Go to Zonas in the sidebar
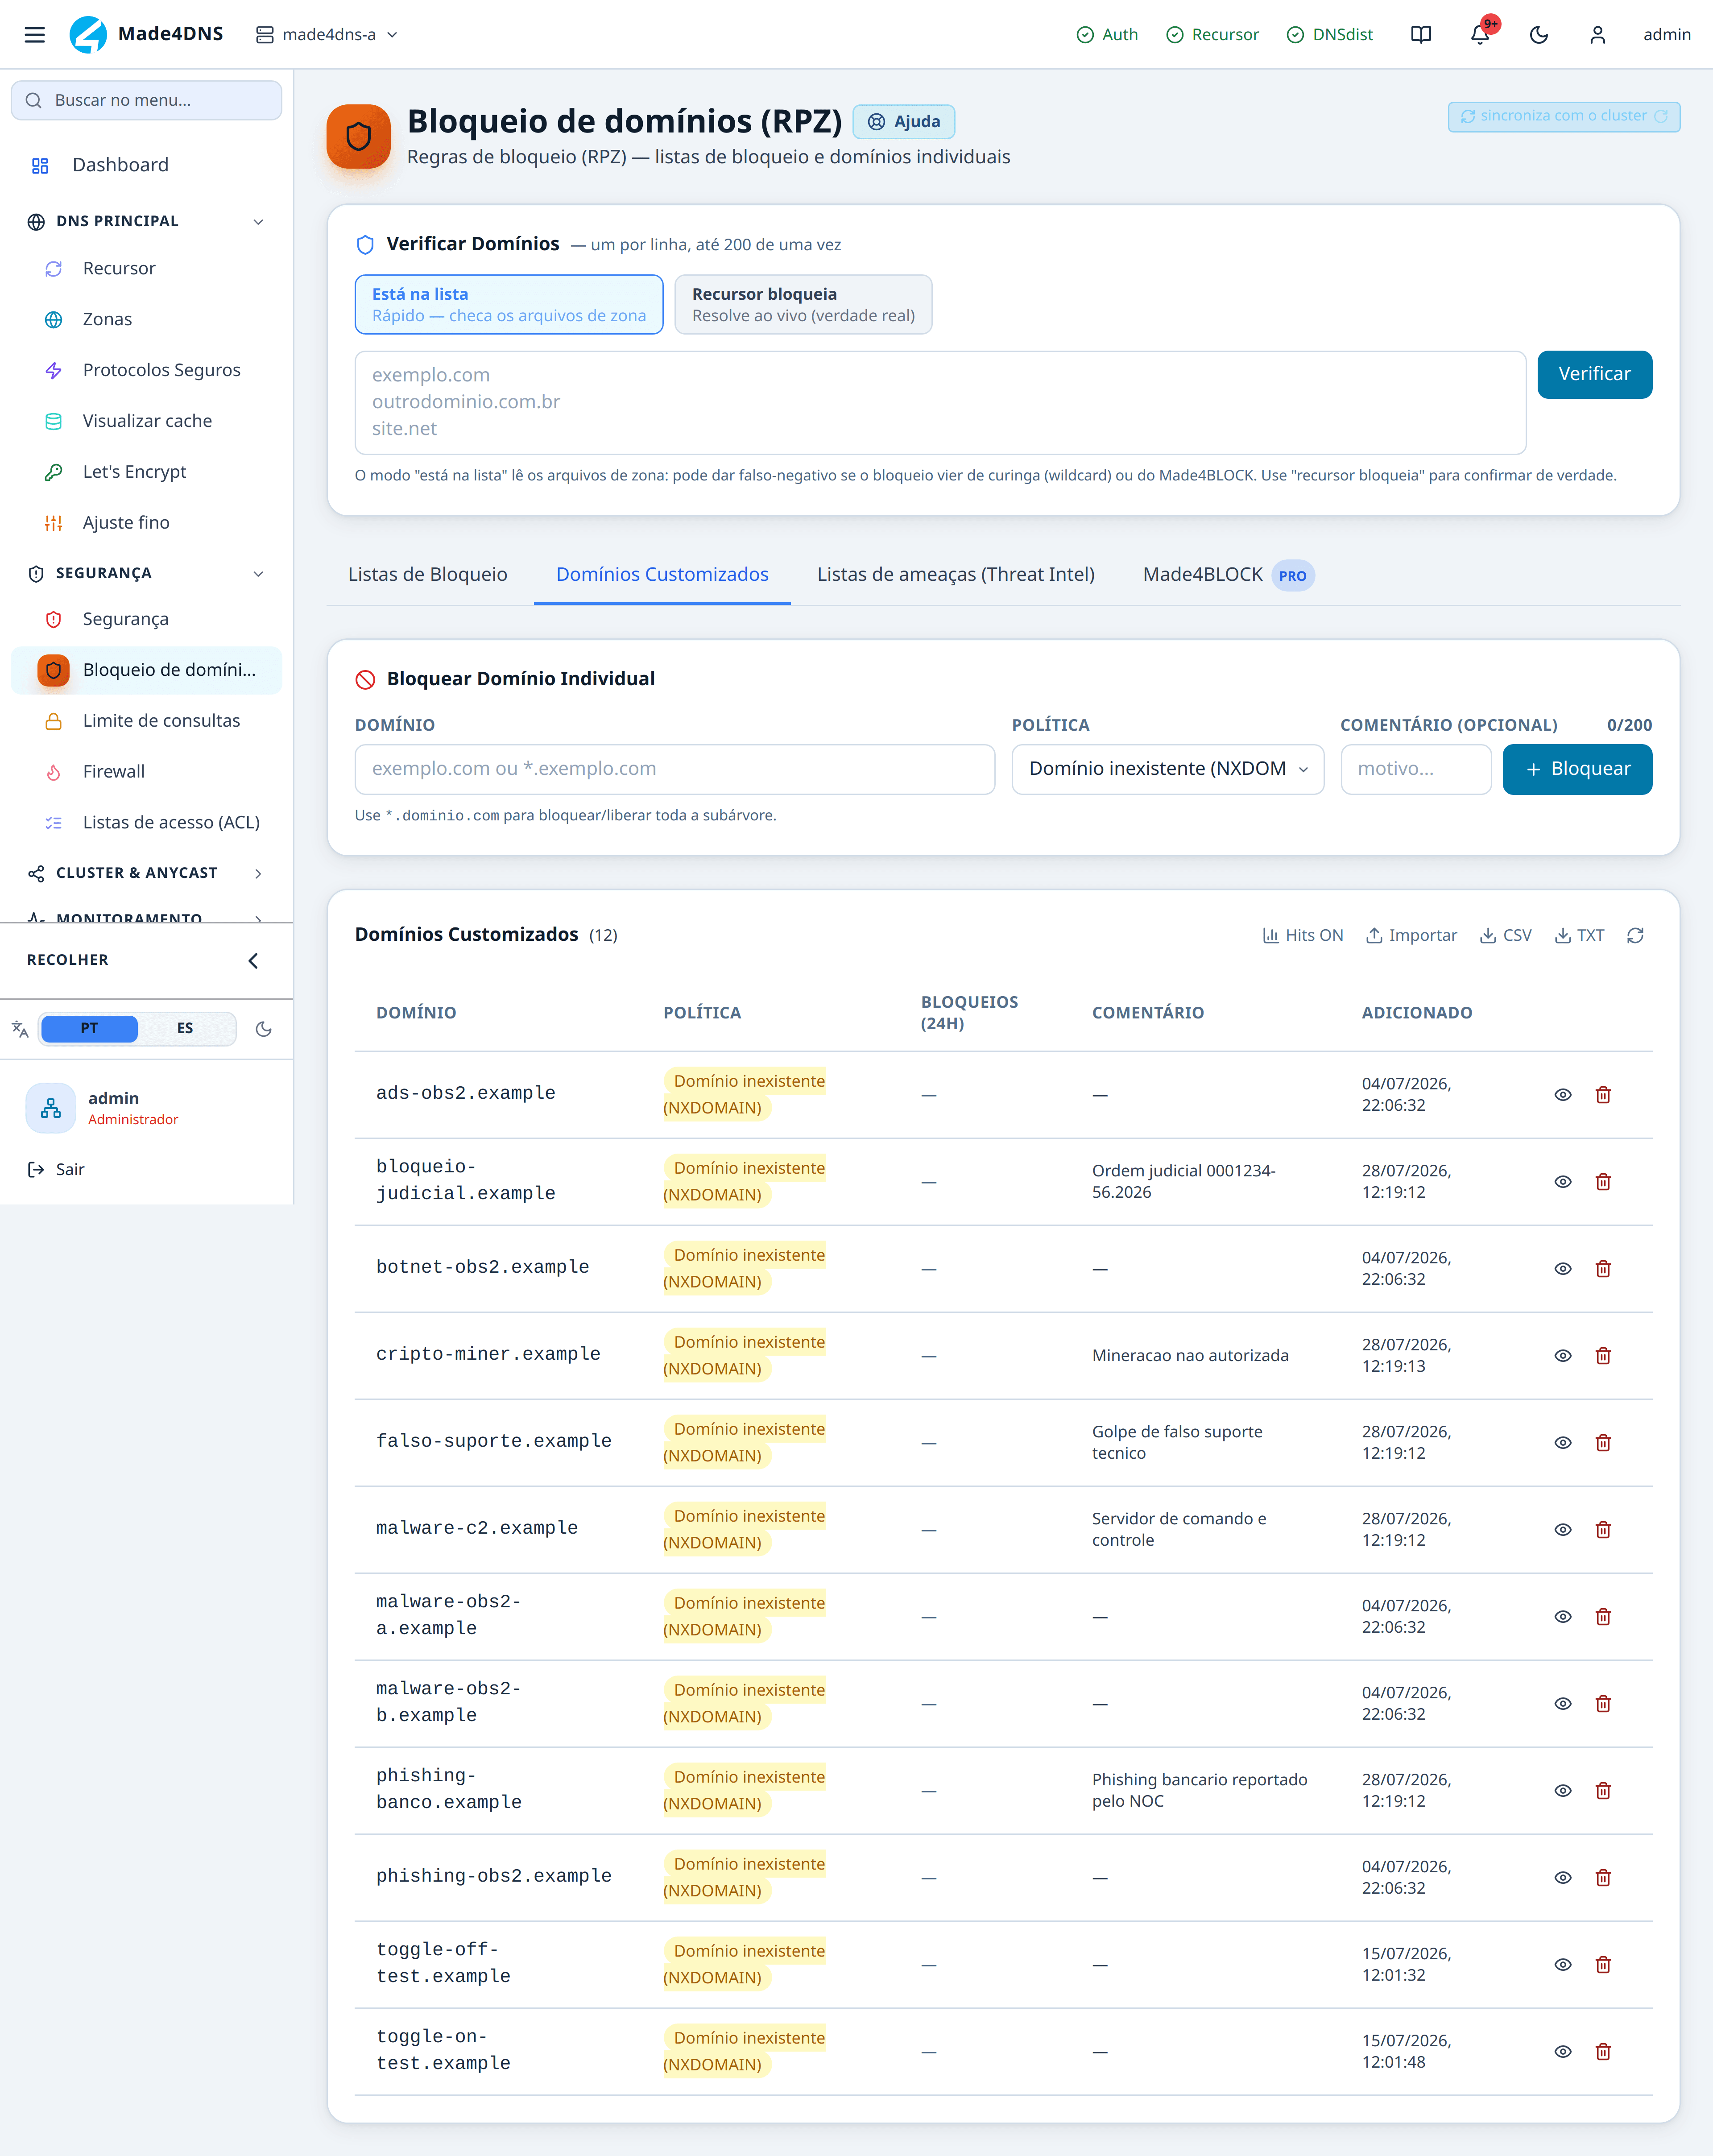This screenshot has height=2156, width=1713. (x=146, y=319)
